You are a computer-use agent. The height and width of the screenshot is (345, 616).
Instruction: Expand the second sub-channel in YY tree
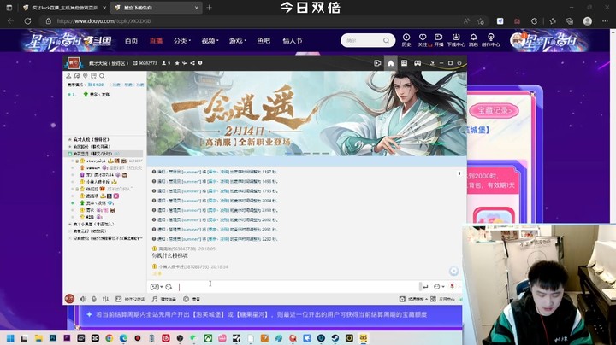(x=70, y=147)
